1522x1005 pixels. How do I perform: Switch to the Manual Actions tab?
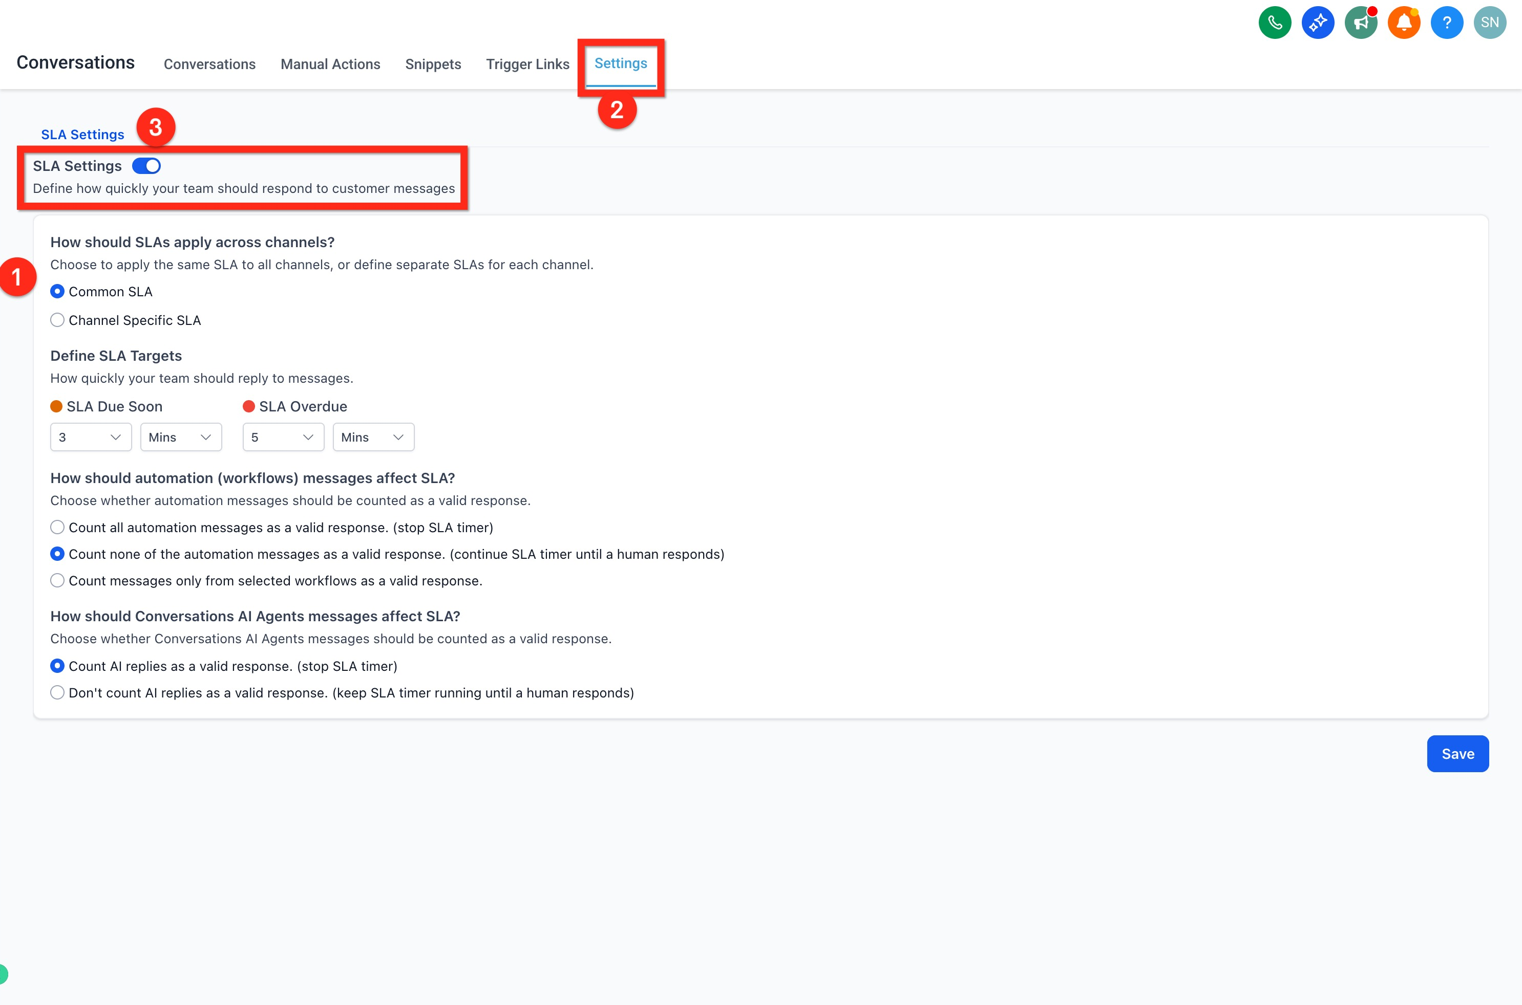click(x=330, y=64)
